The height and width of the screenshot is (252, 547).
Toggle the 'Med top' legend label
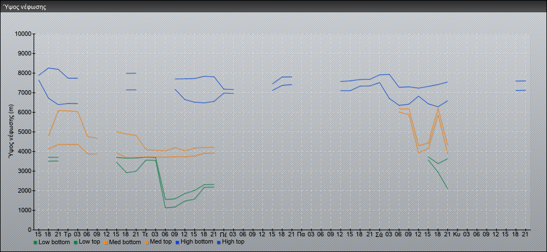(x=161, y=242)
